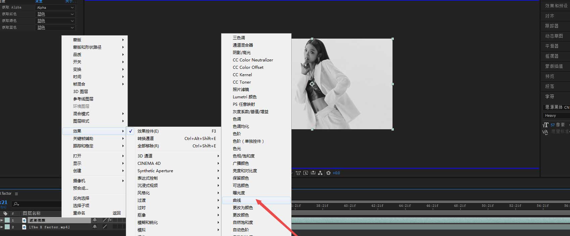
Task: Click the composition flowchart icon in viewer
Action: [x=320, y=173]
